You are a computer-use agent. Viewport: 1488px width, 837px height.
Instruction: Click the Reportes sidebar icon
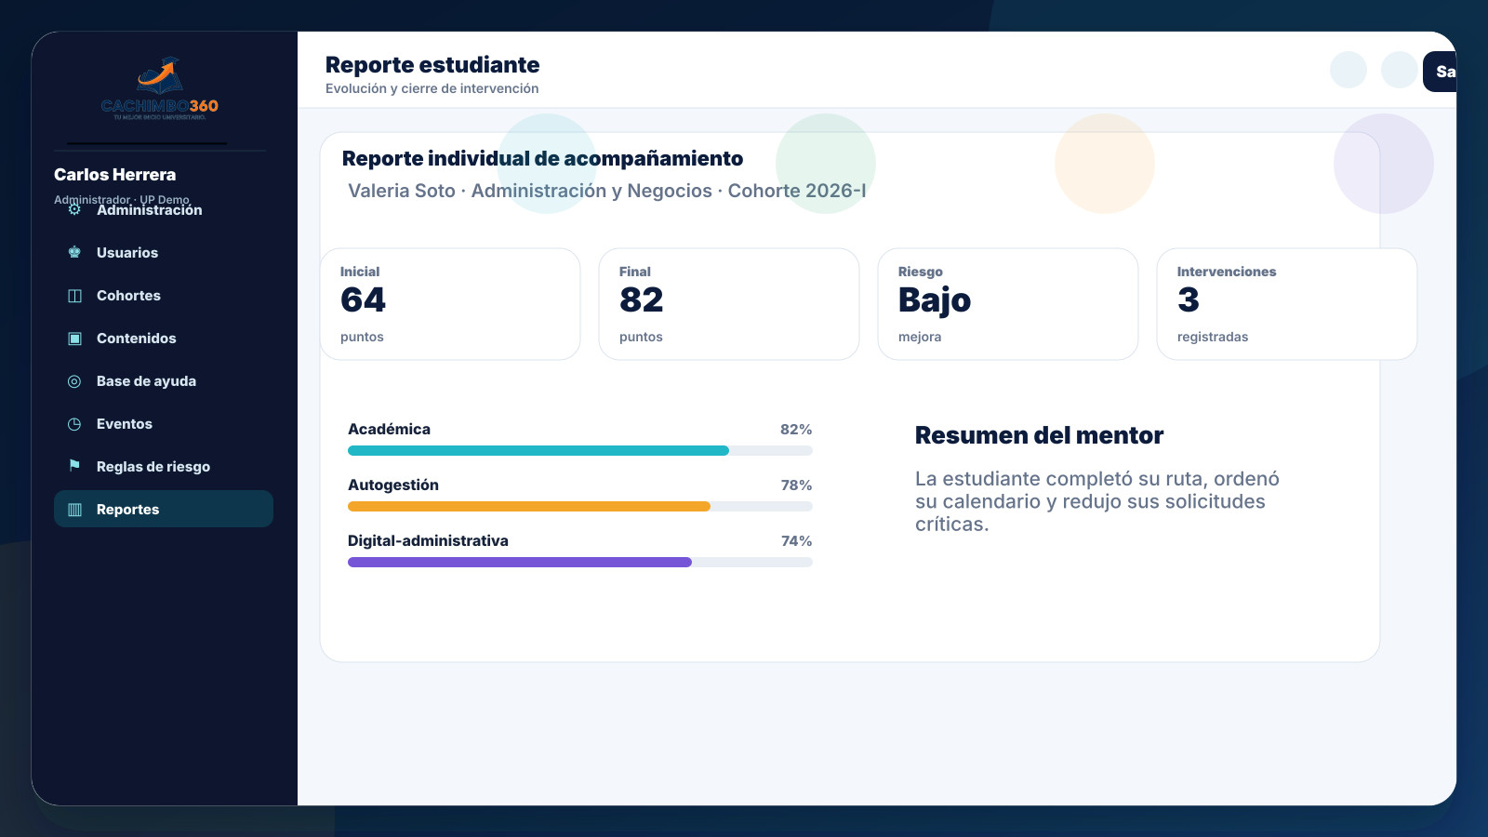click(x=74, y=510)
